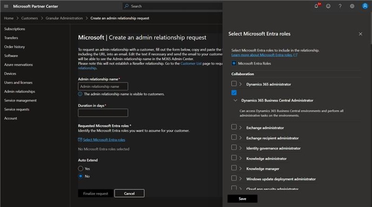Go to Customers breadcrumb

(30, 18)
